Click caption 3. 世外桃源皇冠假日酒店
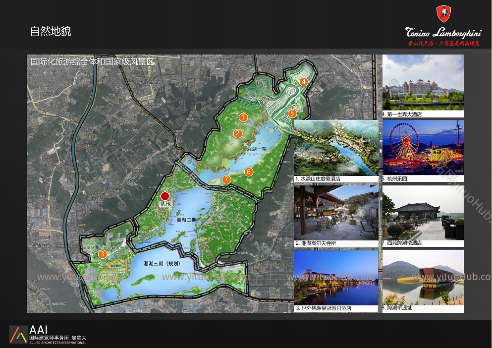 coord(323,308)
